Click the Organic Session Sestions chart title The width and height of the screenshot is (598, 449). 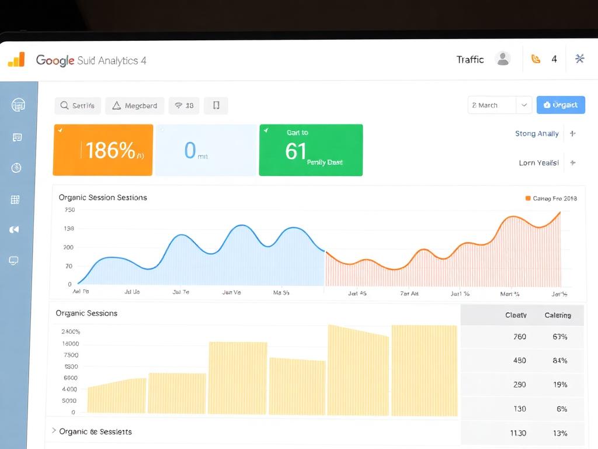[103, 198]
